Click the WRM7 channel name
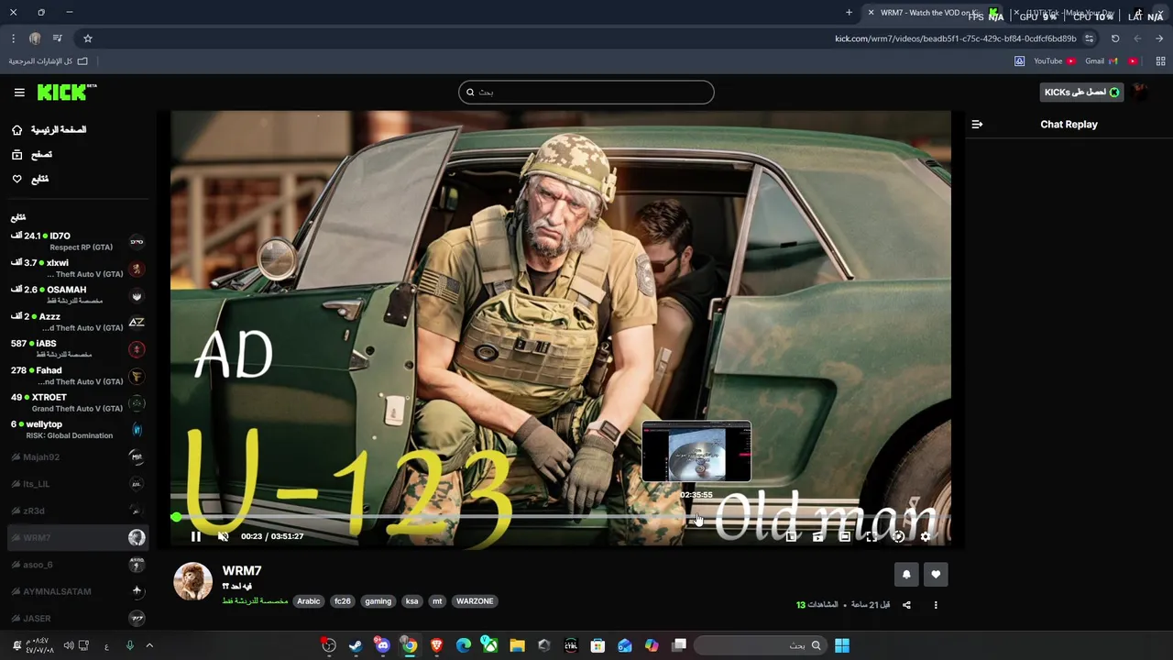The height and width of the screenshot is (660, 1173). click(242, 570)
